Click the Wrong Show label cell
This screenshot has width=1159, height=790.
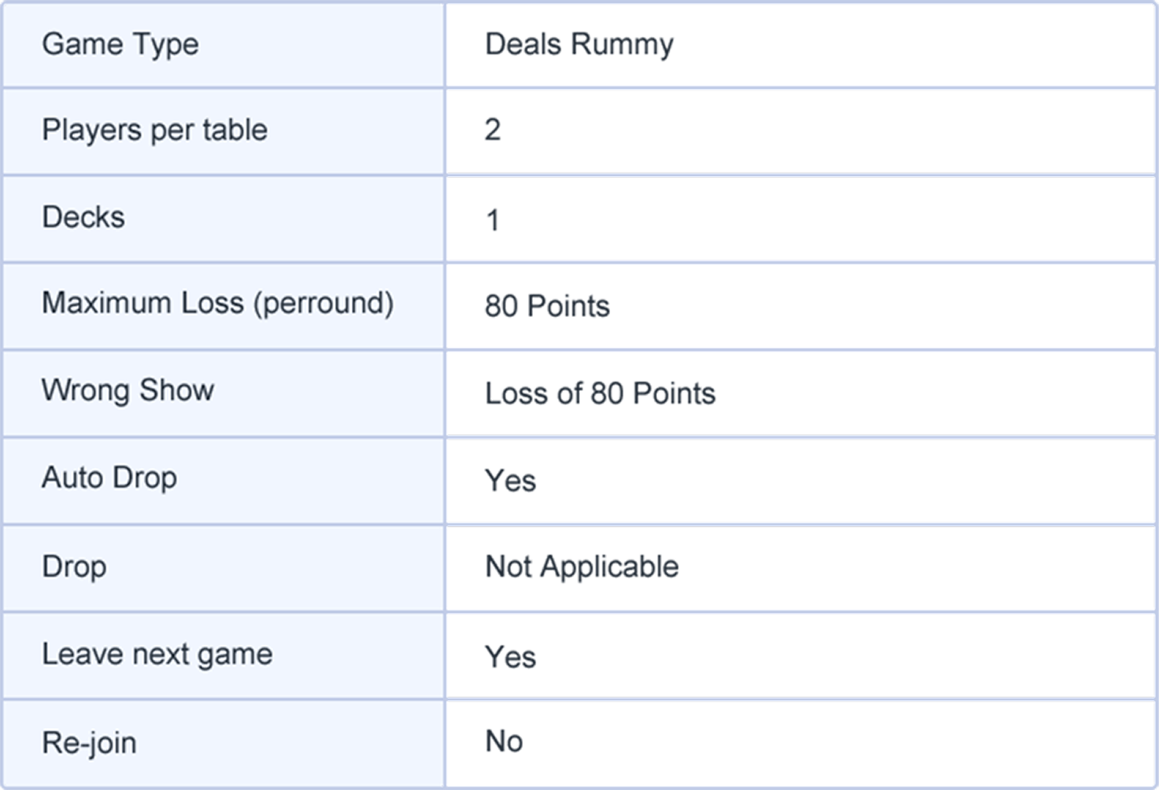tap(128, 390)
